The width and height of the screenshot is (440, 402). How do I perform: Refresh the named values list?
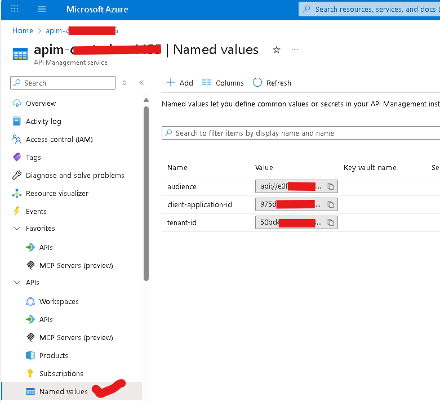click(272, 83)
